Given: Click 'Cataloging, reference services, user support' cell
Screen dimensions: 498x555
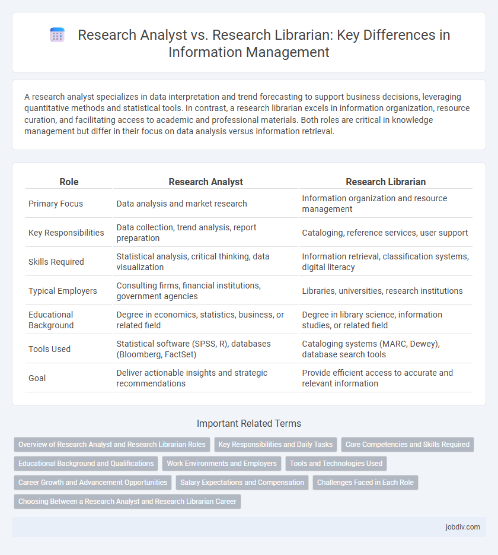Looking at the screenshot, I should 385,233.
